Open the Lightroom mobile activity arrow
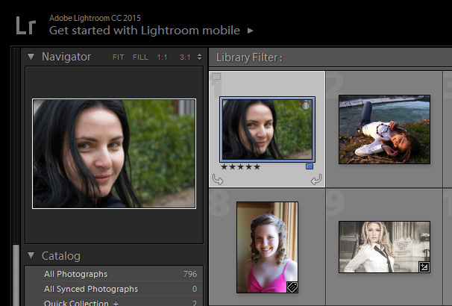Image resolution: width=452 pixels, height=306 pixels. (x=250, y=31)
